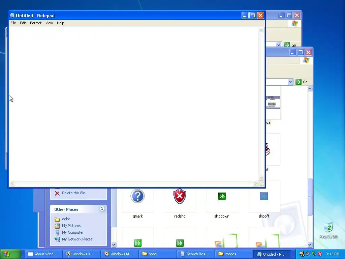
Task: Click inside the Notepad text area
Action: pyautogui.click(x=133, y=104)
